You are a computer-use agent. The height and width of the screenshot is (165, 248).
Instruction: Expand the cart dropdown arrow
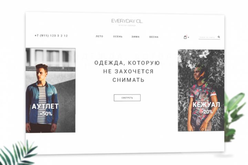(188, 37)
